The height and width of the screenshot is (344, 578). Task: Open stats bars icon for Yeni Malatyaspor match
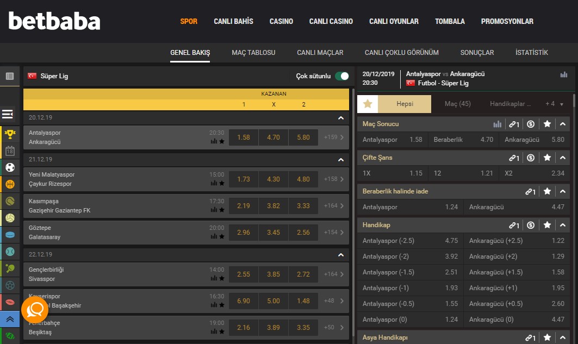tap(214, 183)
